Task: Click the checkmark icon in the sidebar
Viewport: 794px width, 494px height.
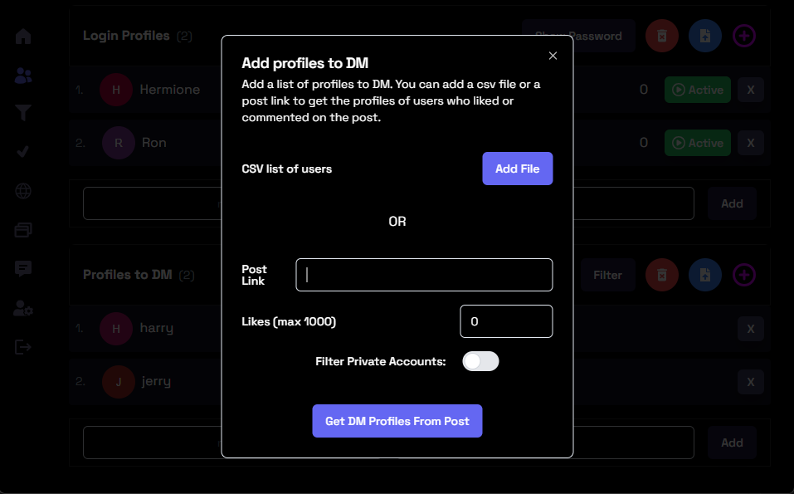Action: click(x=22, y=152)
